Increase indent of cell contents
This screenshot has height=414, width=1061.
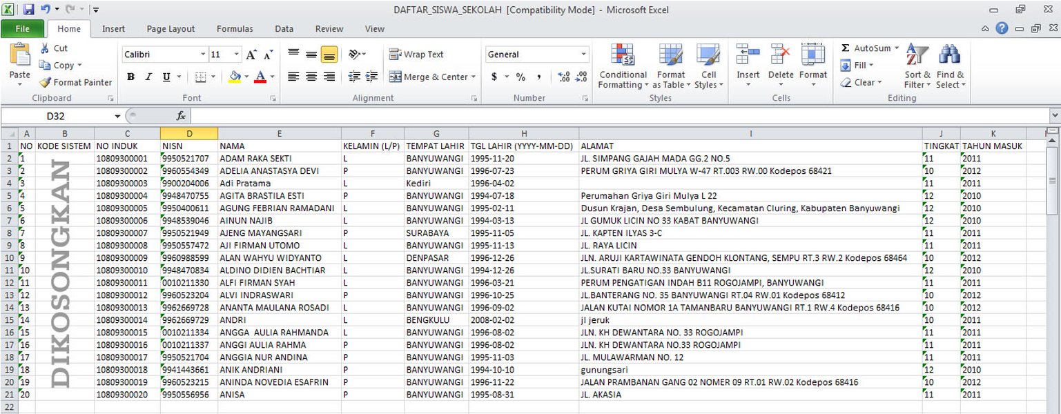coord(372,77)
